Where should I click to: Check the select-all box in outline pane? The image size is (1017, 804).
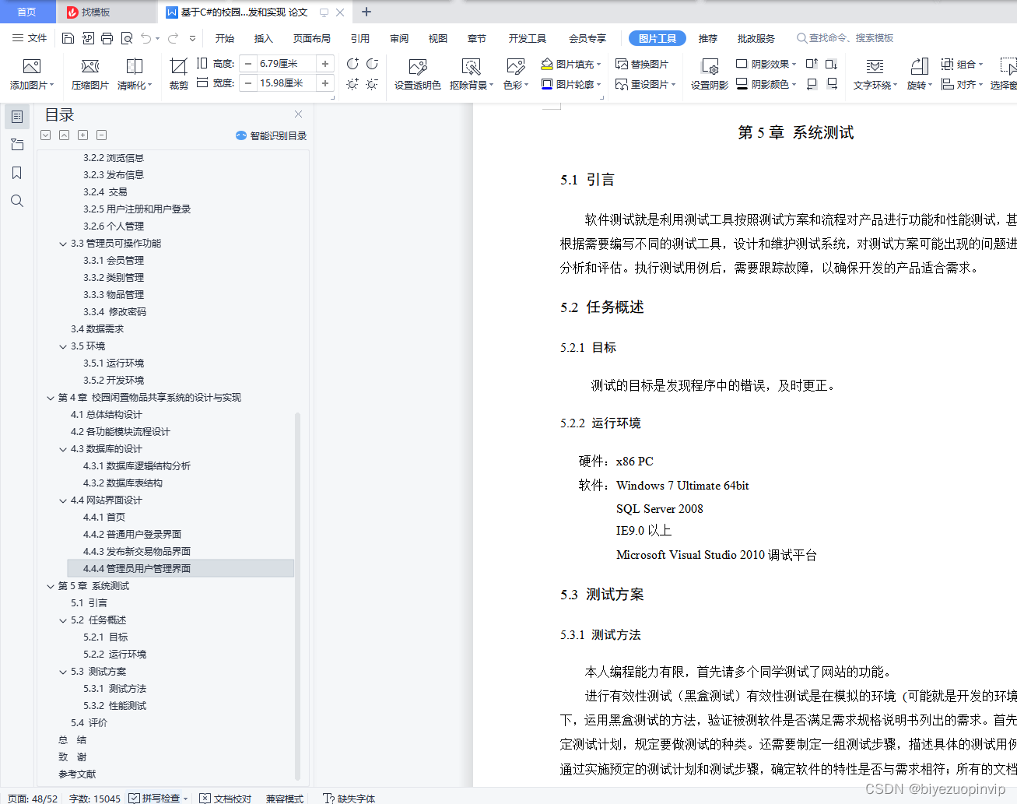pyautogui.click(x=45, y=135)
